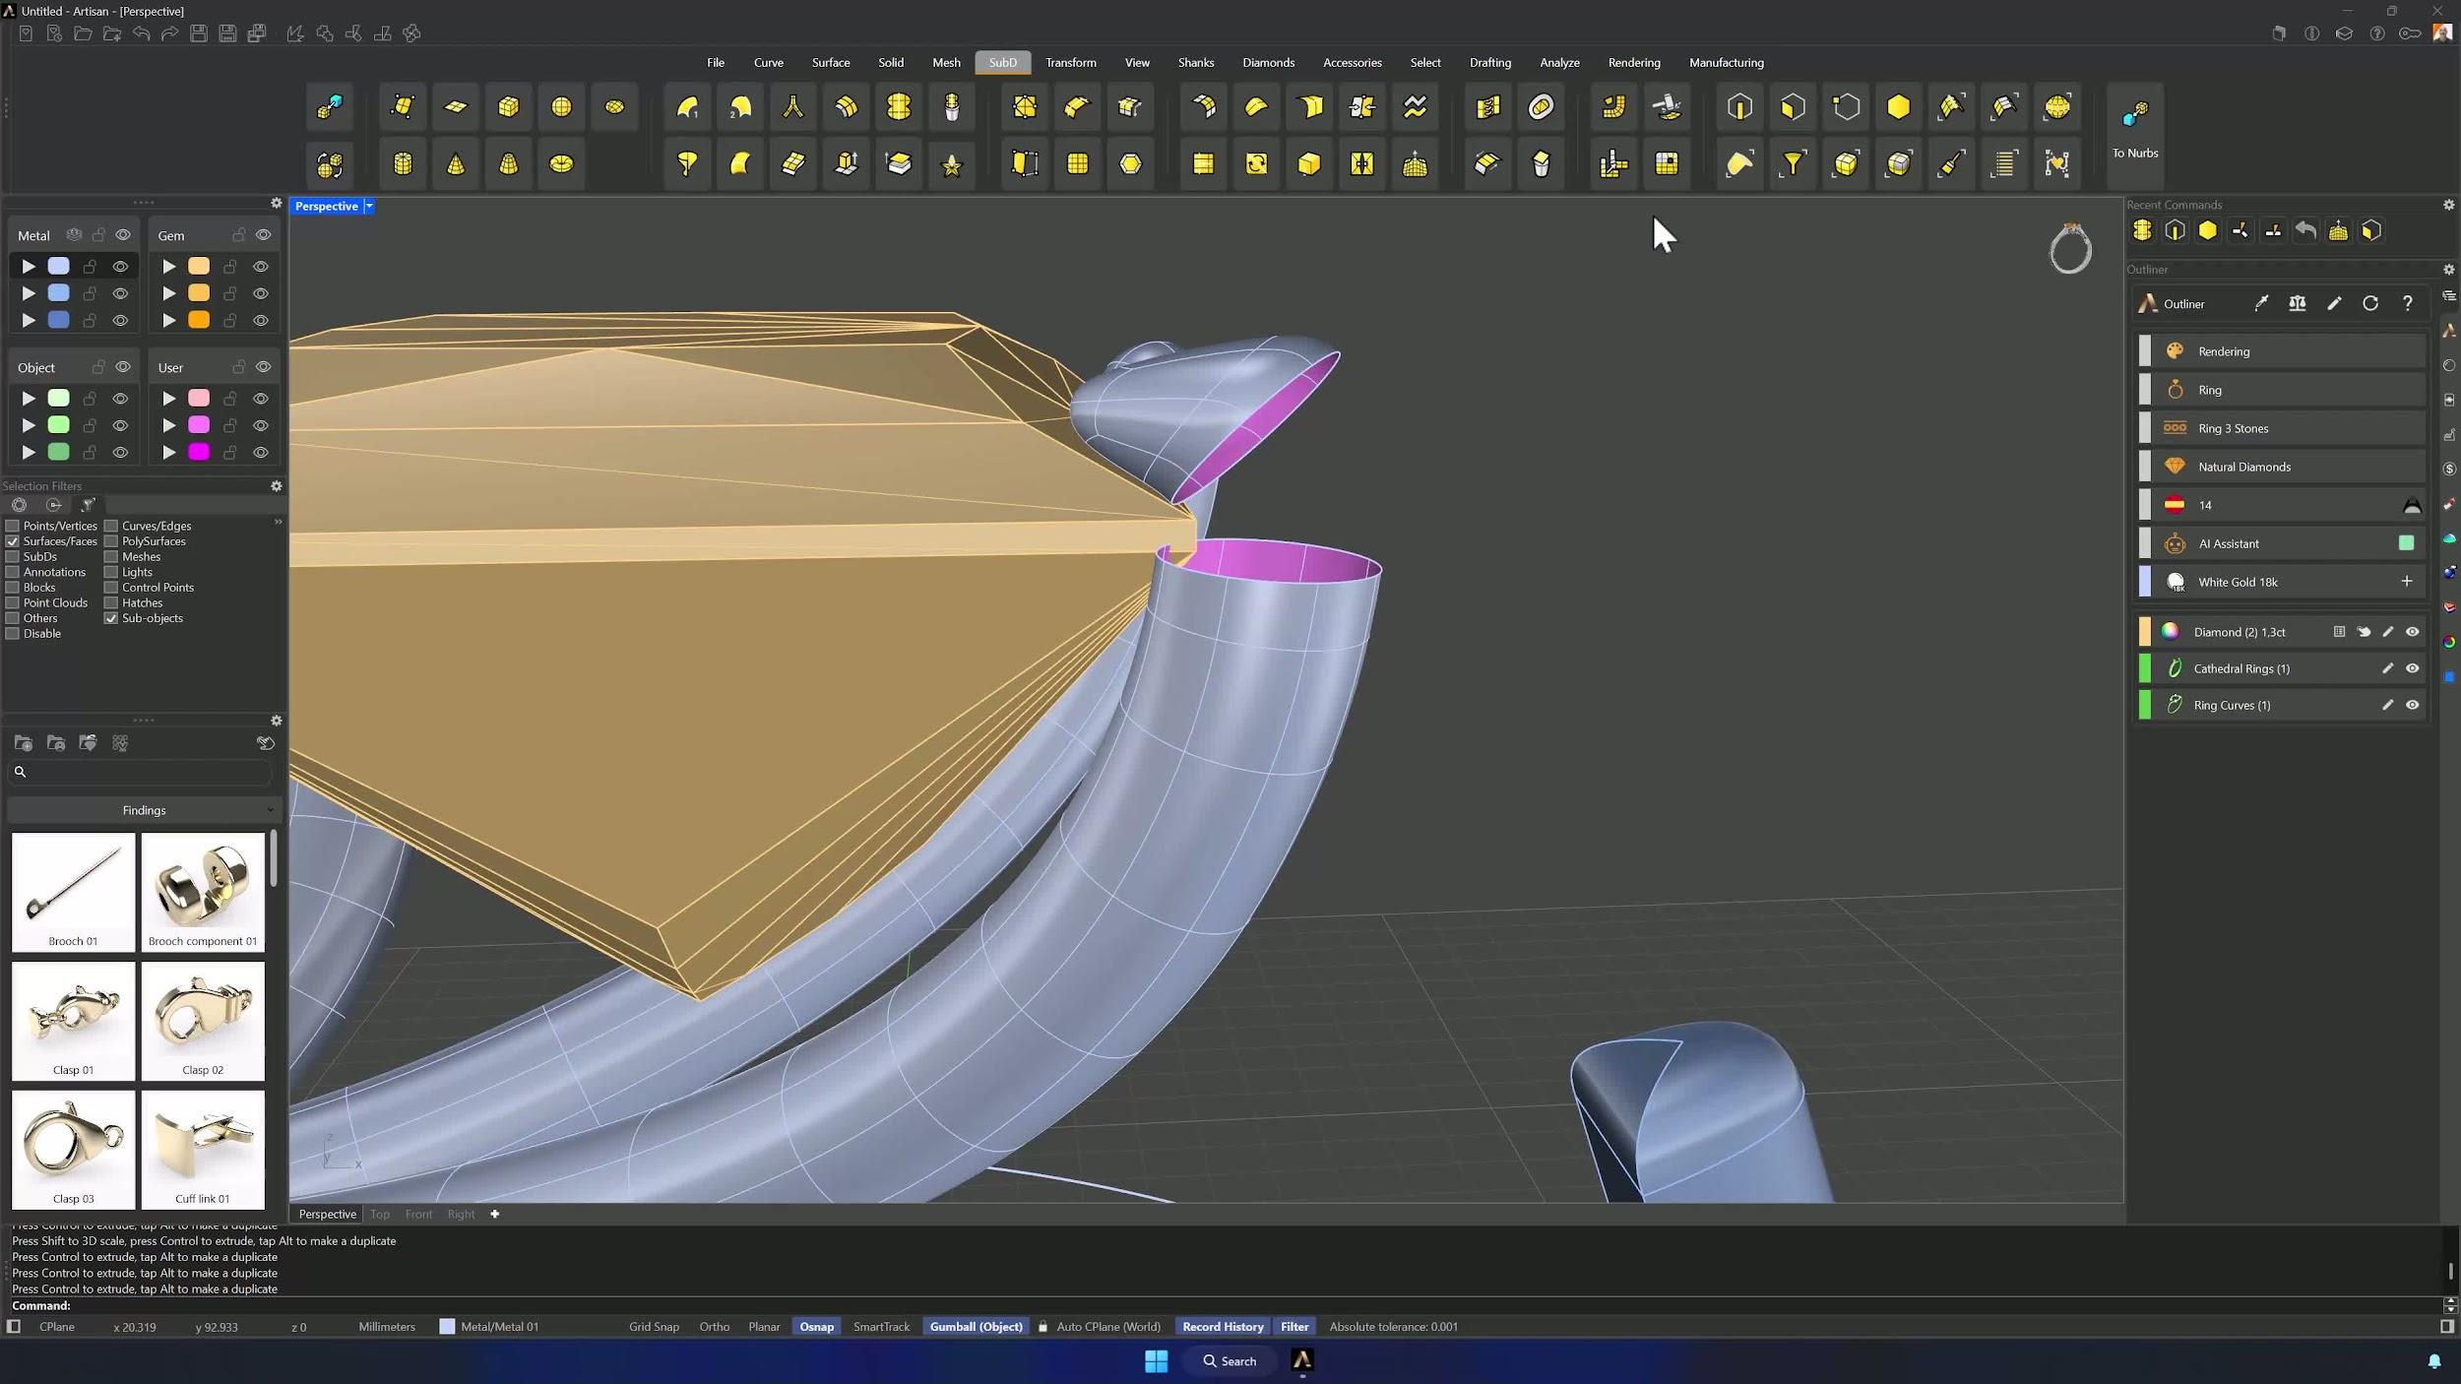Enable the Meshes filter checkbox
The height and width of the screenshot is (1384, 2461).
click(111, 557)
